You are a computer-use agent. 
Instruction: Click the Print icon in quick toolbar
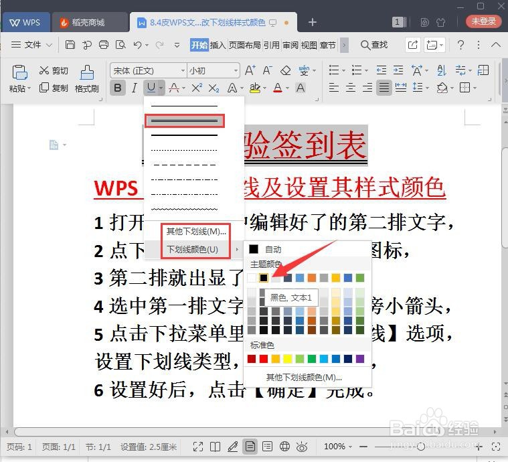click(104, 44)
